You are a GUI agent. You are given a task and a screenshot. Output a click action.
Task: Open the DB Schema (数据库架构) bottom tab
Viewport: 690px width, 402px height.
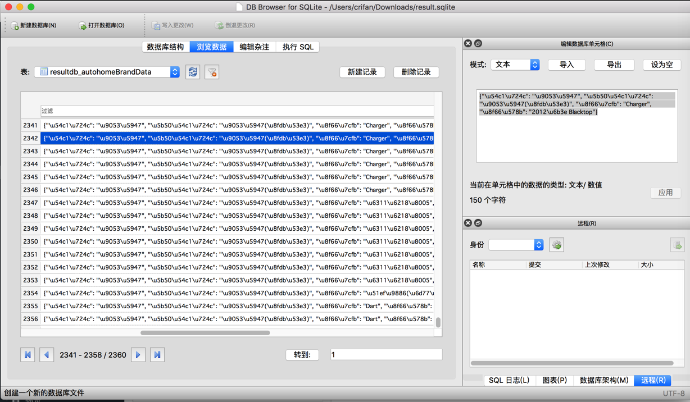tap(604, 380)
